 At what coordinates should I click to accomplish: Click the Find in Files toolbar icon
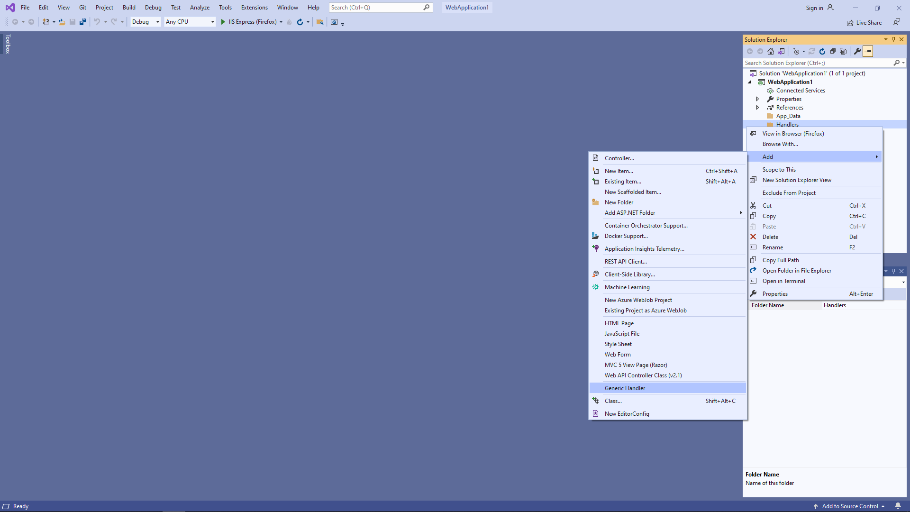(x=320, y=22)
